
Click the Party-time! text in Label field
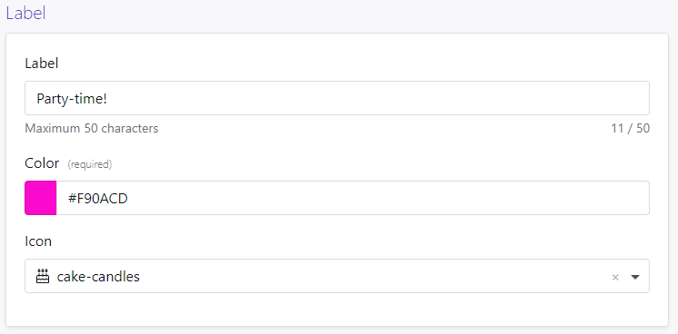pyautogui.click(x=72, y=99)
